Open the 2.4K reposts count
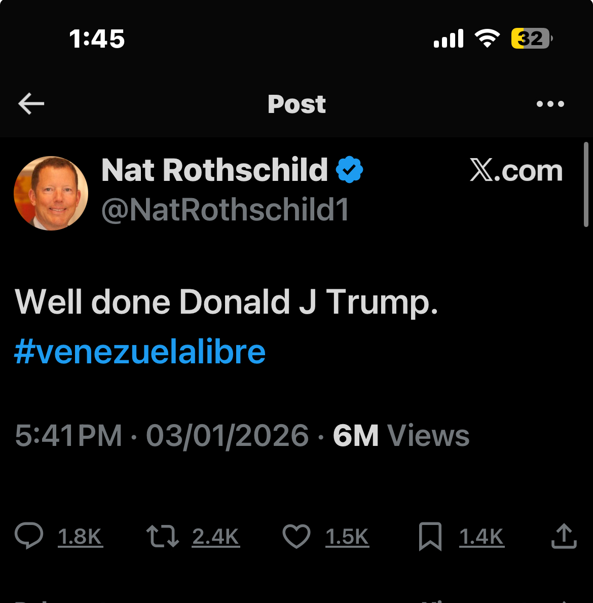The image size is (593, 603). click(215, 537)
